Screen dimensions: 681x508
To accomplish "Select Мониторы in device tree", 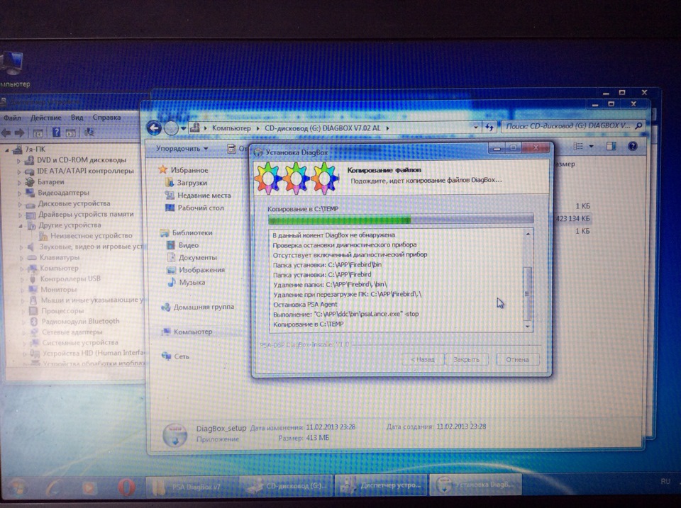I will pos(59,289).
